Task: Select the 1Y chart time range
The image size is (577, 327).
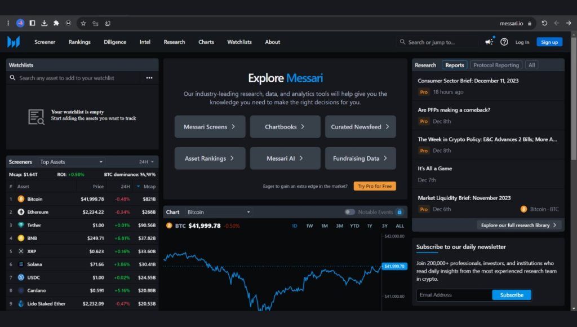Action: click(x=370, y=226)
